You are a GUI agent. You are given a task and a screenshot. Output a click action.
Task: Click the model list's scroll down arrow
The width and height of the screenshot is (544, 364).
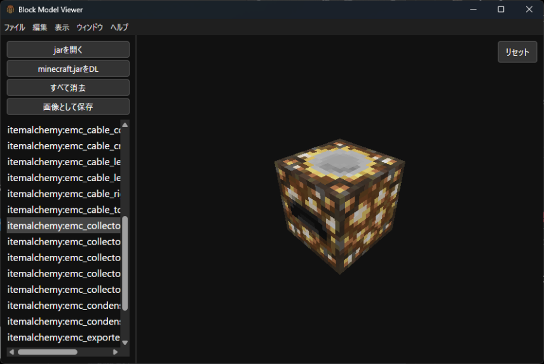click(x=125, y=342)
